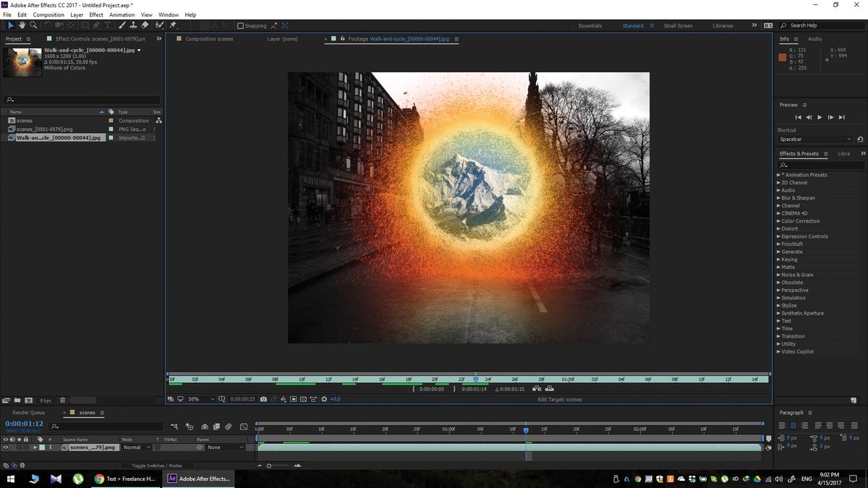Viewport: 868px width, 488px height.
Task: Click the foreground color swatch in the Info panel
Action: point(782,56)
